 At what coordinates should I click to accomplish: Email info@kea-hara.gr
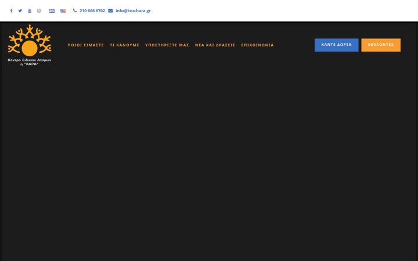(x=133, y=10)
